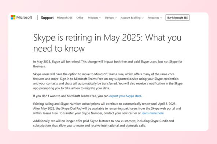217x144 pixels.
Task: Expand the Resources dropdown menu
Action: pos(155,18)
